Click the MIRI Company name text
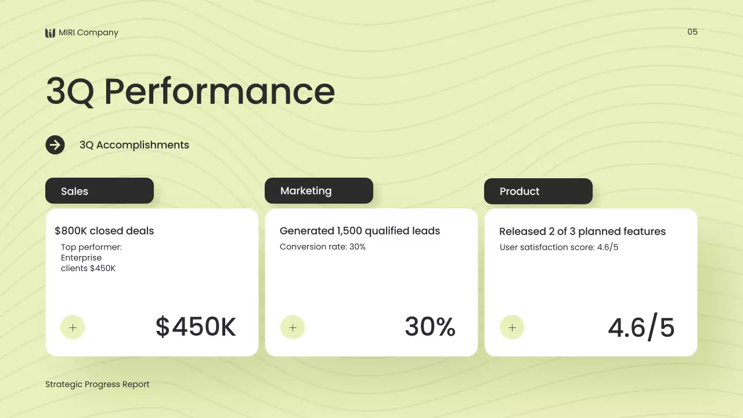Image resolution: width=743 pixels, height=418 pixels. click(88, 33)
